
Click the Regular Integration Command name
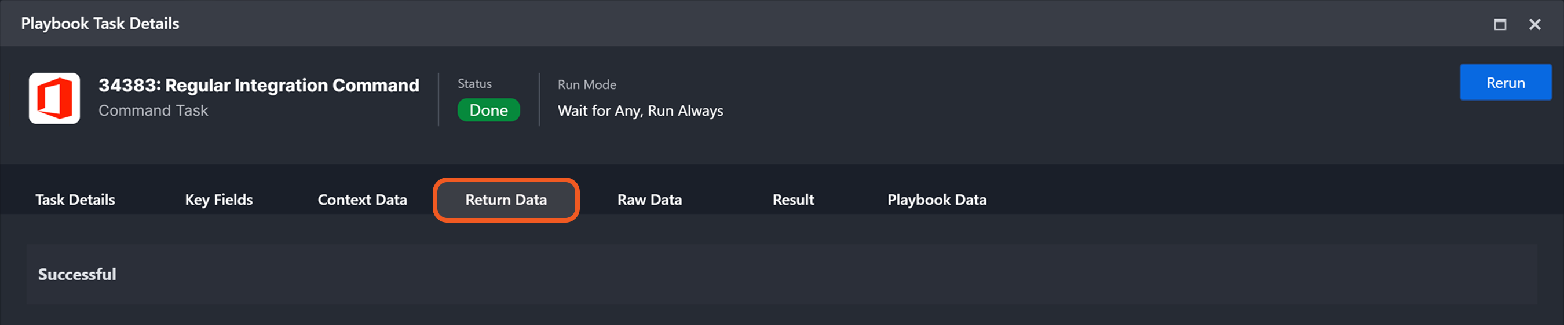click(x=291, y=86)
